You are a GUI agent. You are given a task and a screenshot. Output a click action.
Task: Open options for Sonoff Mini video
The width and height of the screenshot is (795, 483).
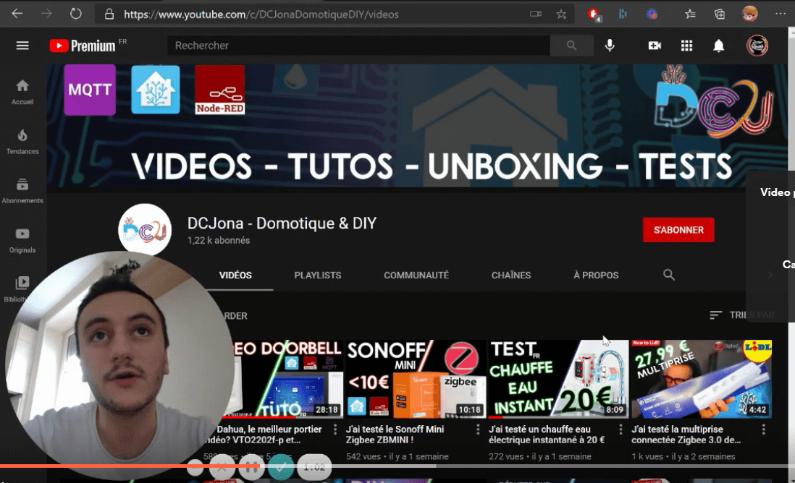point(478,429)
